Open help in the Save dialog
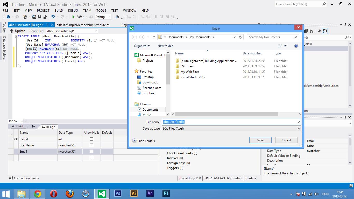This screenshot has height=199, width=354. [296, 46]
